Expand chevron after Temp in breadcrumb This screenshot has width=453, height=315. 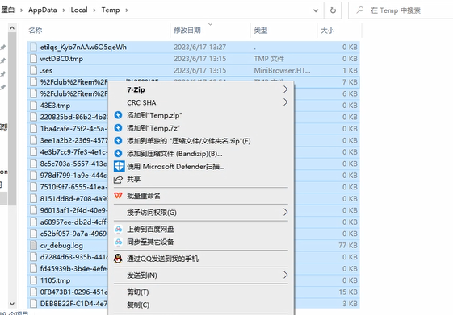pos(127,10)
